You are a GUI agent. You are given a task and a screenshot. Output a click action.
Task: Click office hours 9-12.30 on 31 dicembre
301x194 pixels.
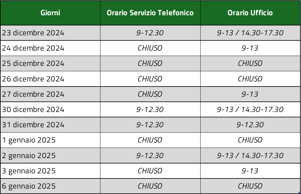coord(250,125)
